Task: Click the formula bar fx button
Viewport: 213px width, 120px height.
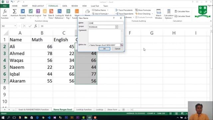Action: tap(36, 26)
